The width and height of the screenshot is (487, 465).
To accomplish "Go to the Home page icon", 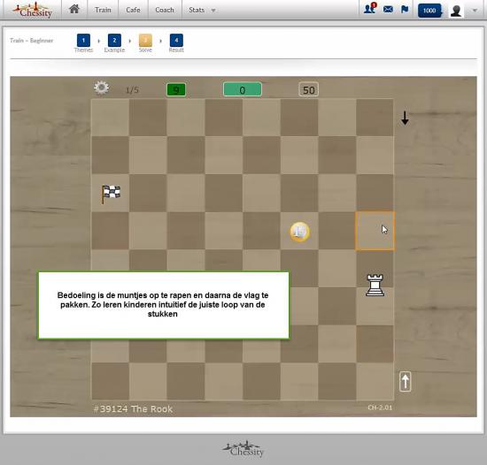I will 74,9.
